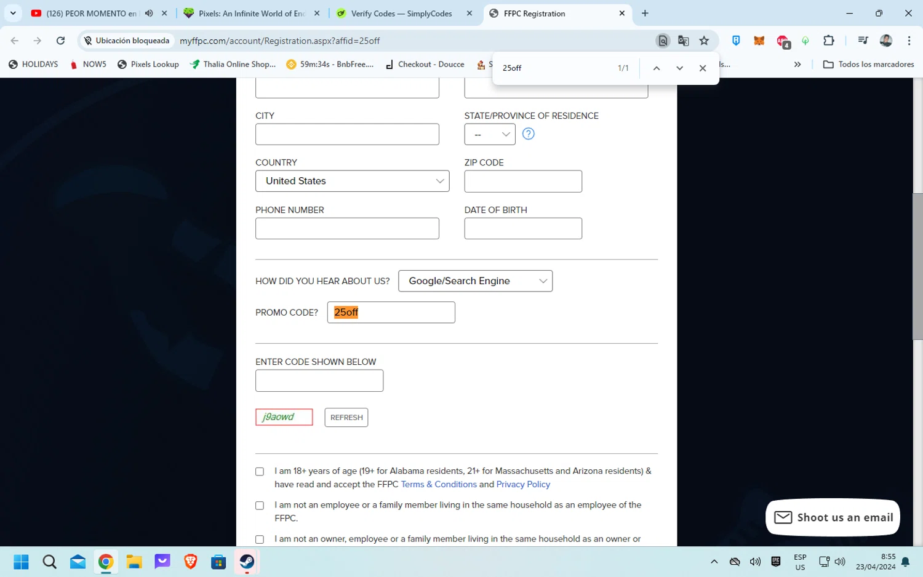Open the Extensions puzzle-piece menu
Screen dimensions: 923x577
click(829, 41)
